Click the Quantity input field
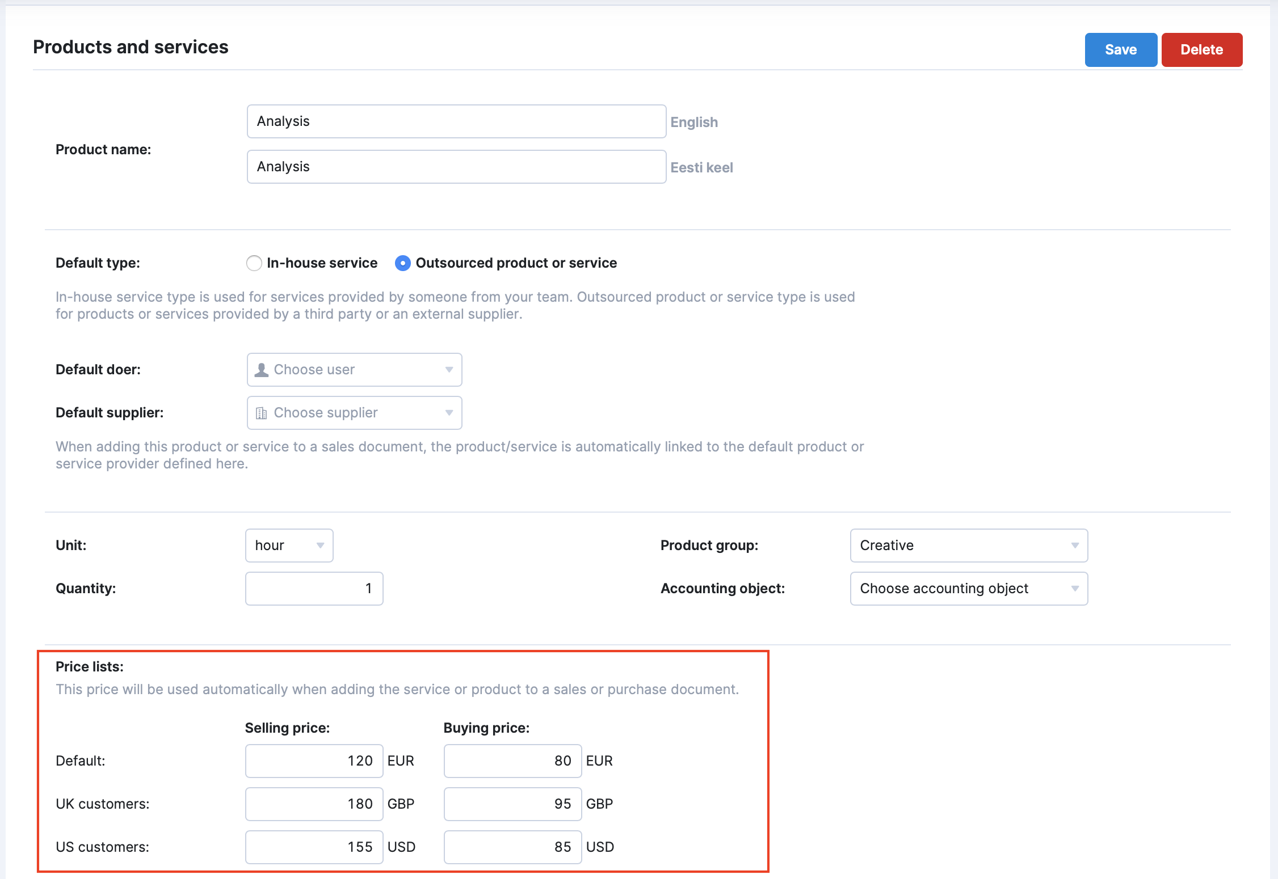The width and height of the screenshot is (1278, 879). [x=314, y=589]
